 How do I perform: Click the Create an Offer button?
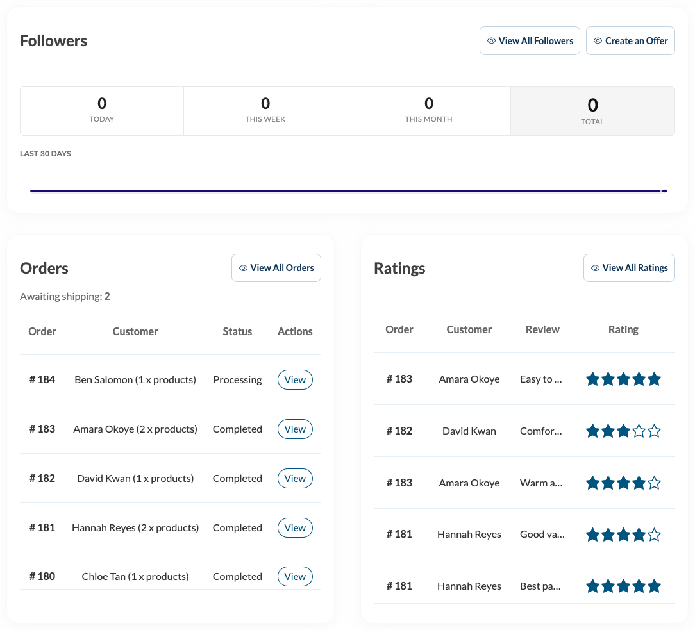tap(630, 41)
